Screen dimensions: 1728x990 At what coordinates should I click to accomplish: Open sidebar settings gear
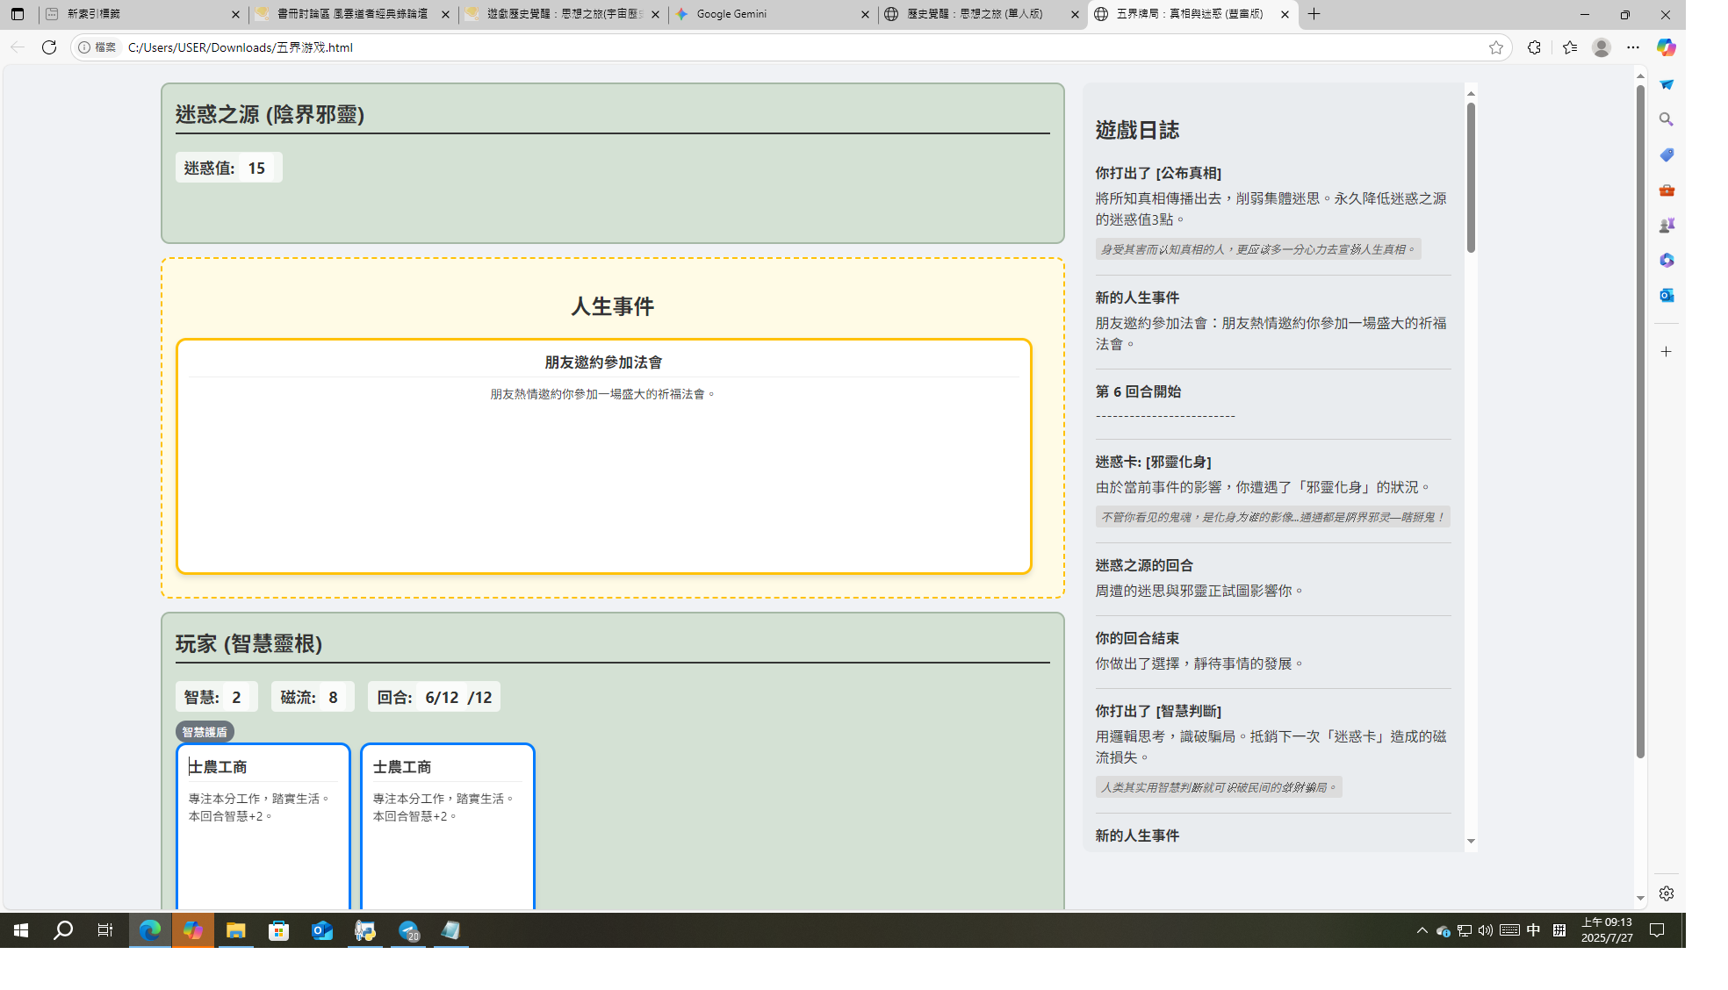click(x=1666, y=893)
